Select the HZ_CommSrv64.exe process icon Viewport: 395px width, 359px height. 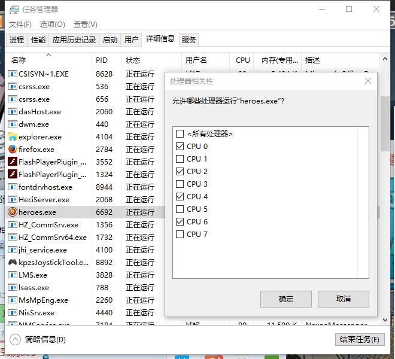click(13, 238)
